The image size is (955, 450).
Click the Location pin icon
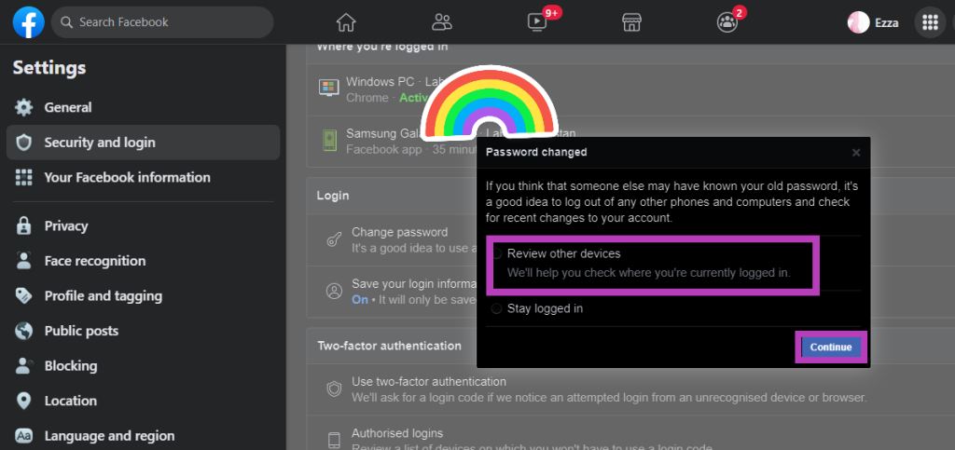23,401
